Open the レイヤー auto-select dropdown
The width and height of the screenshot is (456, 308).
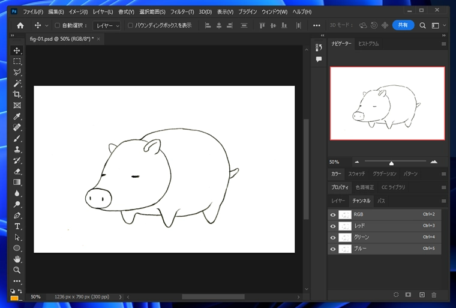coord(106,26)
